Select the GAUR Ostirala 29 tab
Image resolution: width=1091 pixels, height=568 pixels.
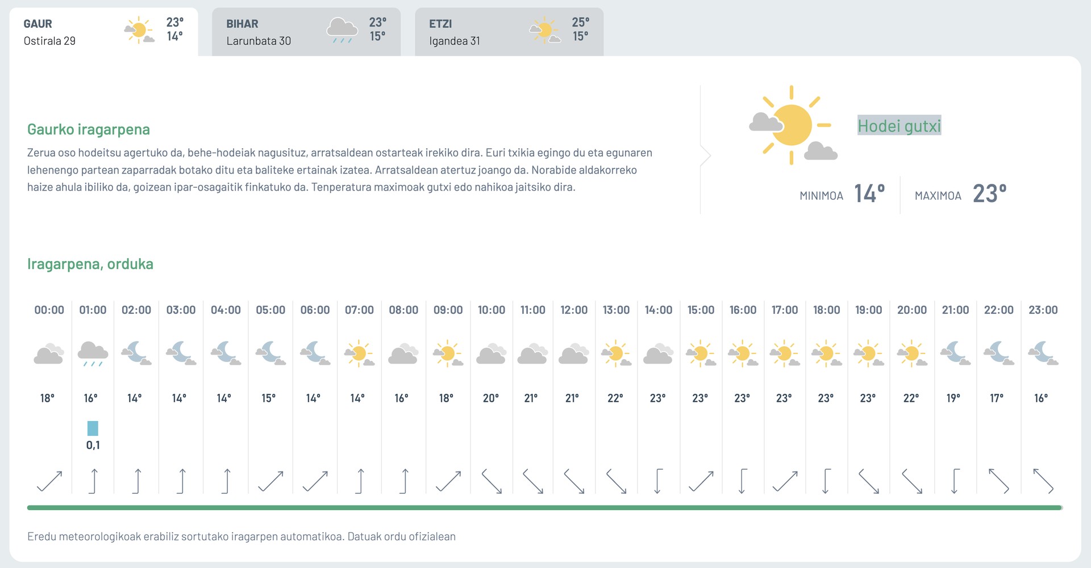[103, 32]
